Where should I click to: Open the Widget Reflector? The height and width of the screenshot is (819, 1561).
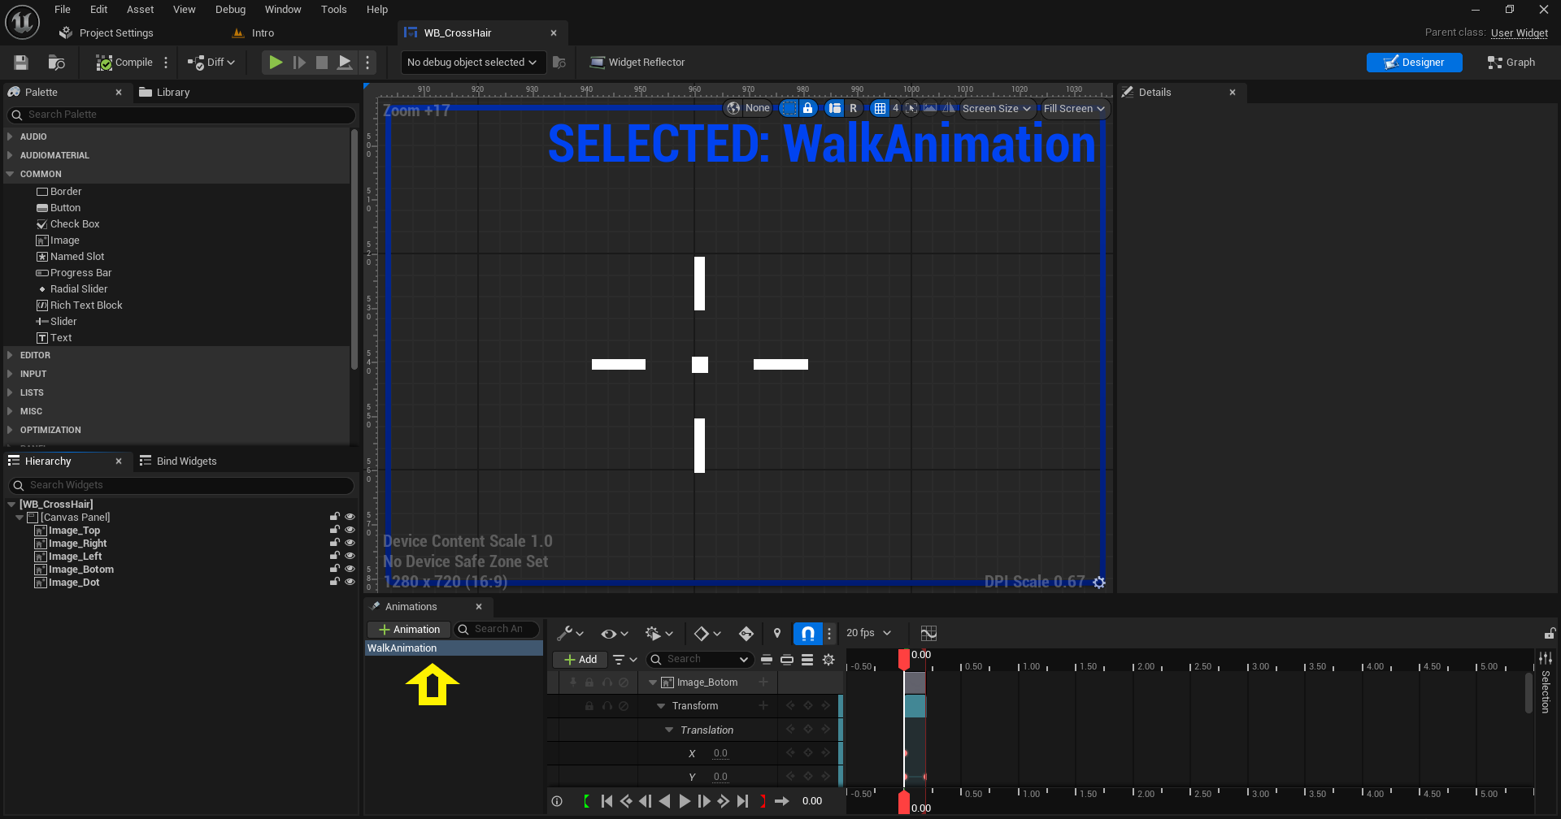(637, 63)
